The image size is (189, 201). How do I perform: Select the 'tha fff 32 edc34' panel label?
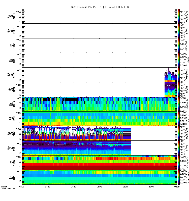pyautogui.click(x=11, y=16)
